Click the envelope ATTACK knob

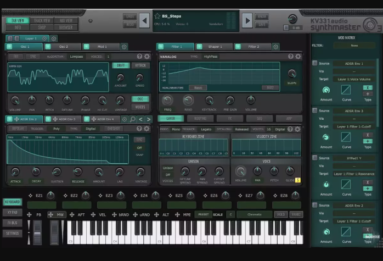(15, 172)
